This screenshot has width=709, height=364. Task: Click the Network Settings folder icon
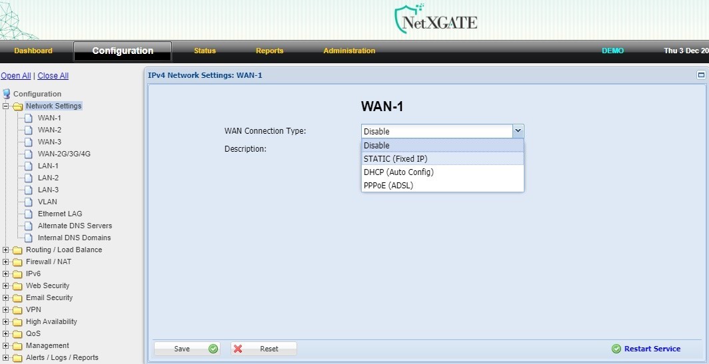[17, 106]
